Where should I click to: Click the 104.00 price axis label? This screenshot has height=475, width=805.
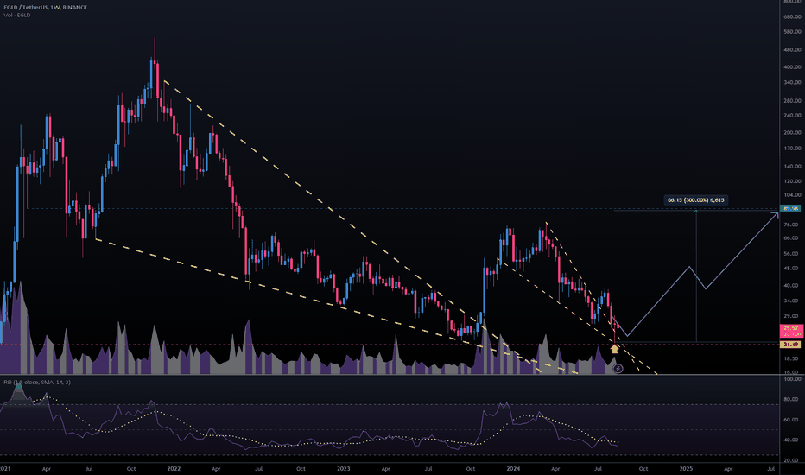792,195
